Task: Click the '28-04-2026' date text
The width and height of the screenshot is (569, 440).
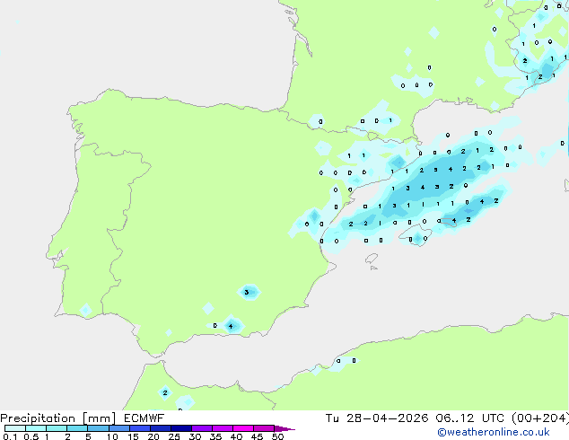Action: tap(387, 418)
